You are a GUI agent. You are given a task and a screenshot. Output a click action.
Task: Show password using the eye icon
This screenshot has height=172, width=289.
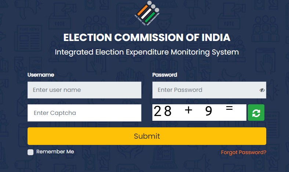[262, 90]
